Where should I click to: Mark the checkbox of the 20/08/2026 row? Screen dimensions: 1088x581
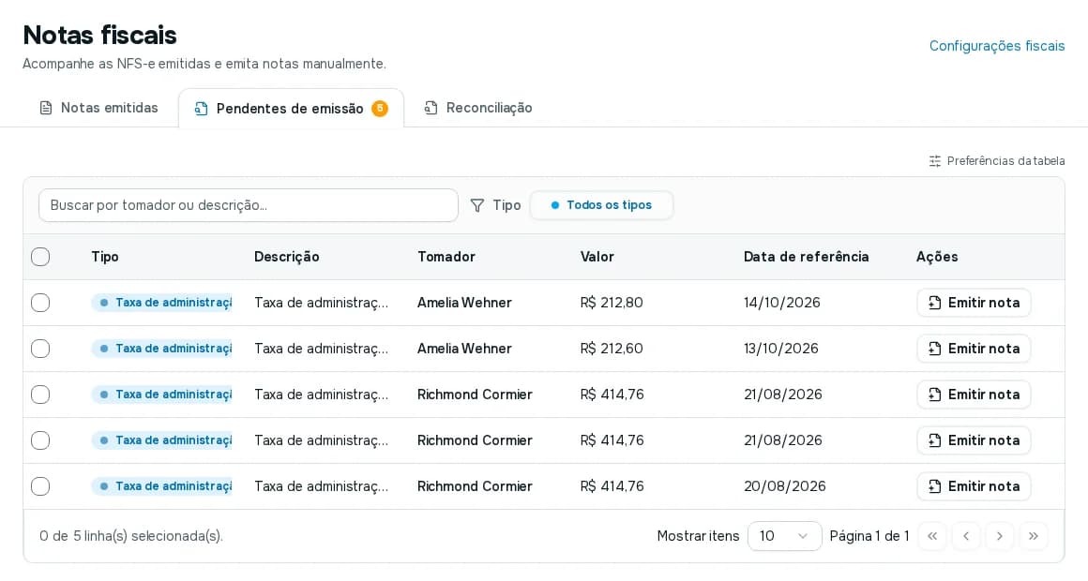click(x=40, y=486)
